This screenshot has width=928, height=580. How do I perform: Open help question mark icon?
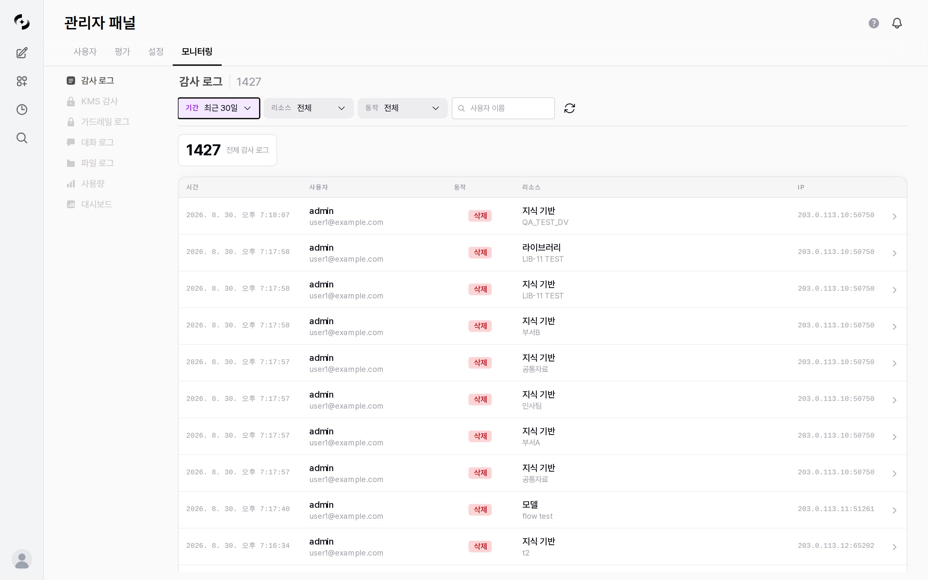[x=874, y=23]
